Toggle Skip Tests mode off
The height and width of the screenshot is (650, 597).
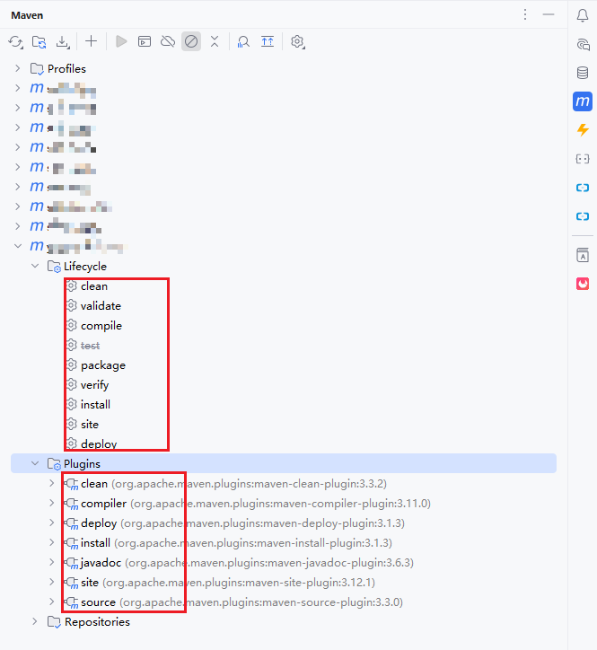(190, 41)
